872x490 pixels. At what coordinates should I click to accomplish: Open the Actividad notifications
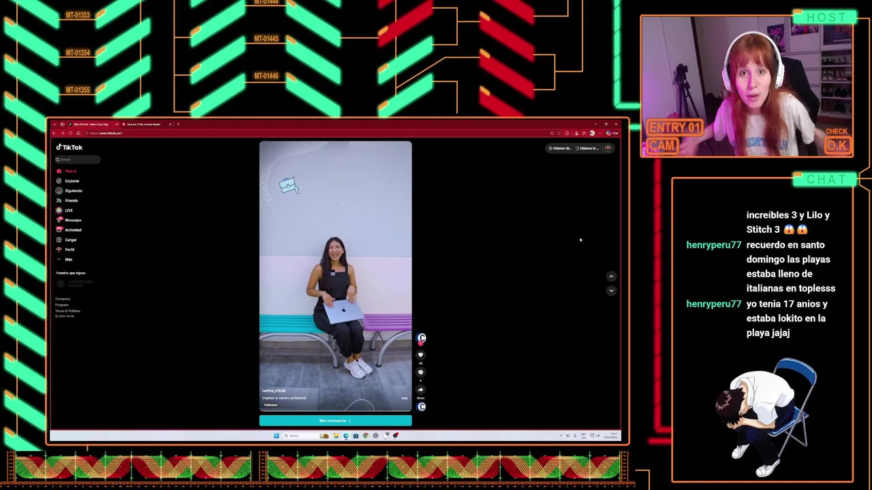coord(69,230)
